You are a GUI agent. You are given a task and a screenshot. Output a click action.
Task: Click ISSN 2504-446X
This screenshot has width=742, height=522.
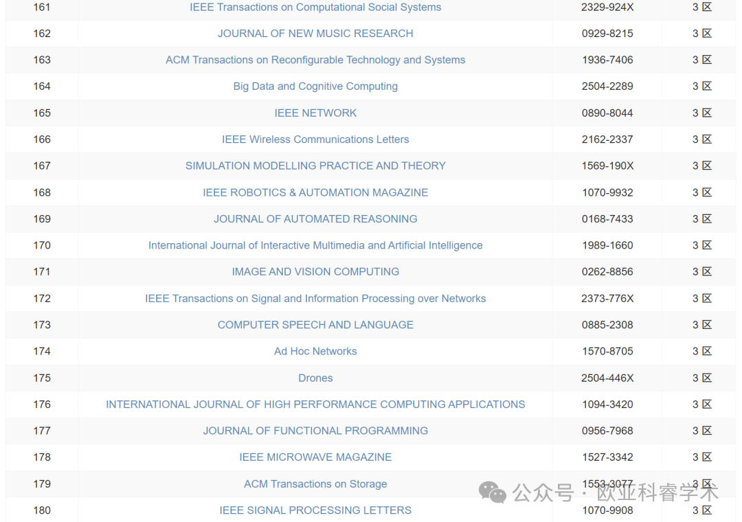click(607, 378)
